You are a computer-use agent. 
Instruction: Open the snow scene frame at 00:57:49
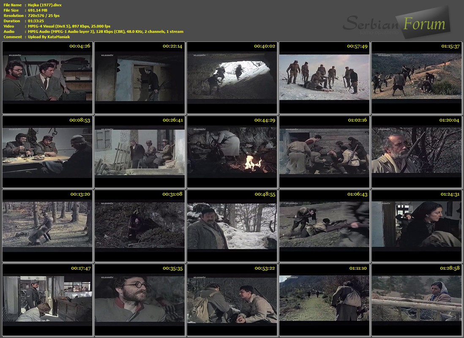coord(324,78)
